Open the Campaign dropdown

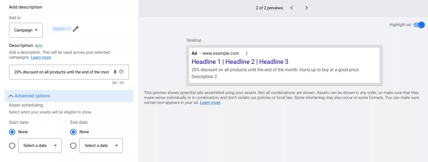[26, 30]
